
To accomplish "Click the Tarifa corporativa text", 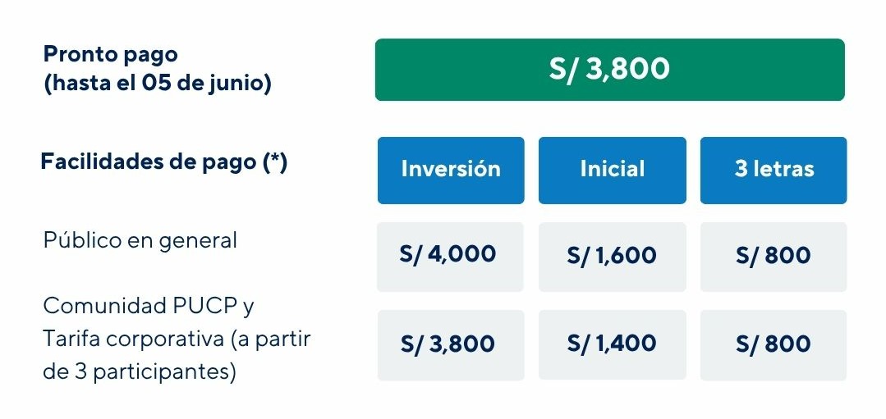I will pos(133,339).
